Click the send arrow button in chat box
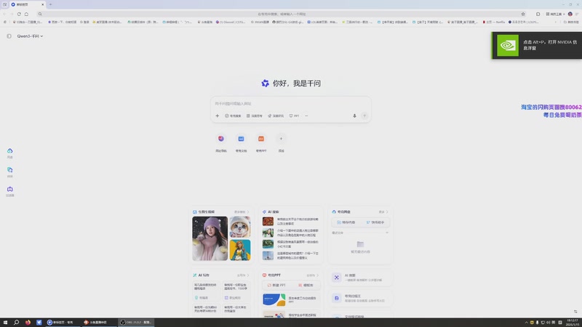The height and width of the screenshot is (327, 582). pos(364,116)
